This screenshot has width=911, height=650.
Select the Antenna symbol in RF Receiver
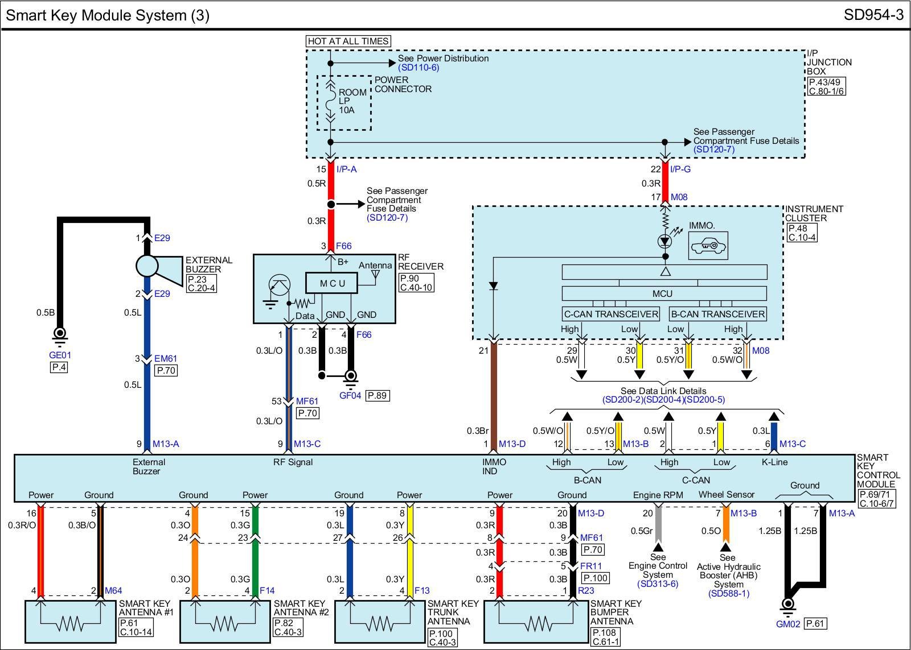[x=375, y=276]
